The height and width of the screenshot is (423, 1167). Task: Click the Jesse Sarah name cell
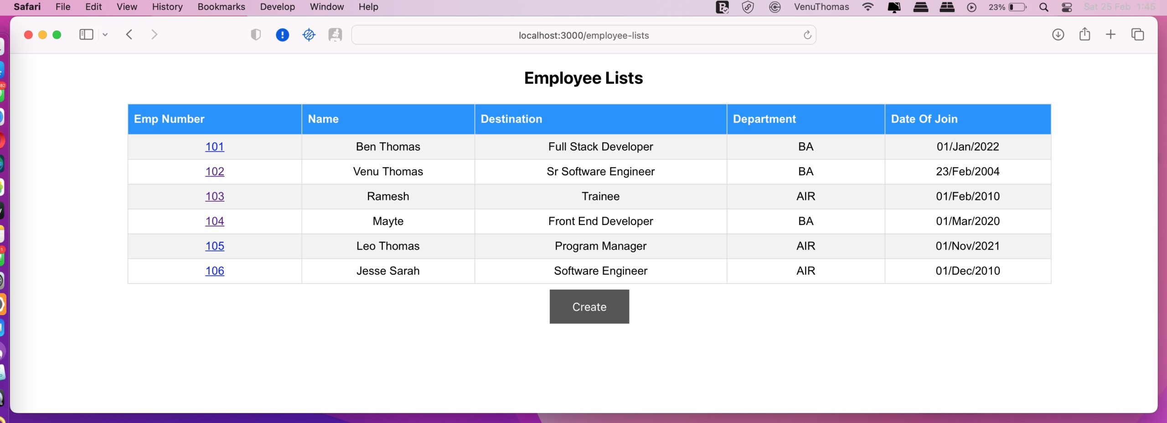point(388,271)
